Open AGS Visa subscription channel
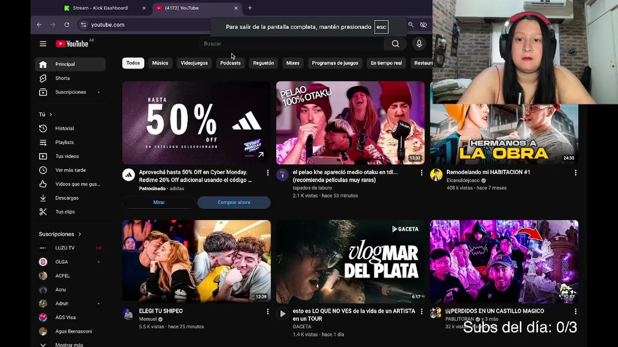This screenshot has width=618, height=347. 70,317
